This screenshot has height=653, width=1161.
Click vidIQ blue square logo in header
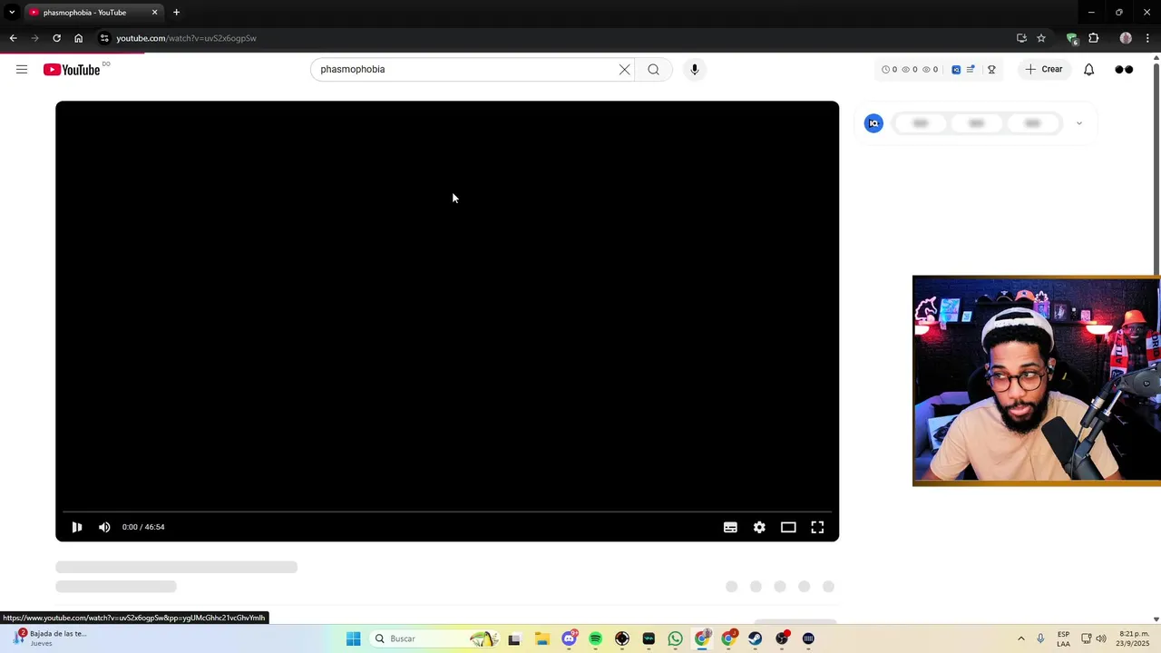[x=956, y=70]
